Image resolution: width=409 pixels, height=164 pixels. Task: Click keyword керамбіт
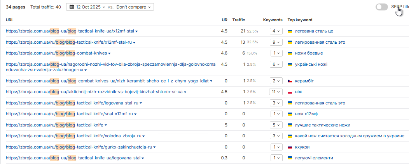[x=304, y=81]
